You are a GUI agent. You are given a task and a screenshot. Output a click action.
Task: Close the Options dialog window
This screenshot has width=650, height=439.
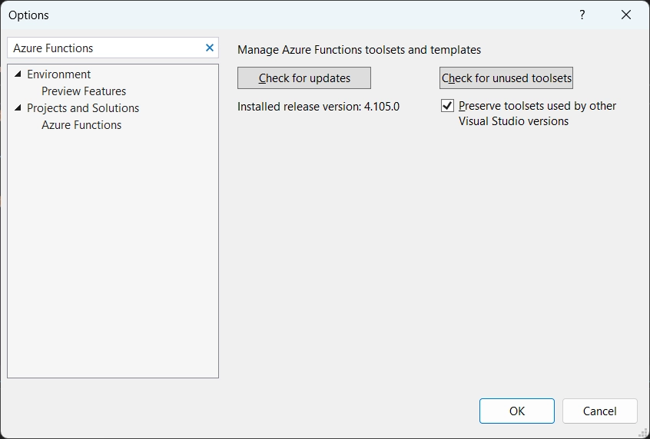[626, 15]
